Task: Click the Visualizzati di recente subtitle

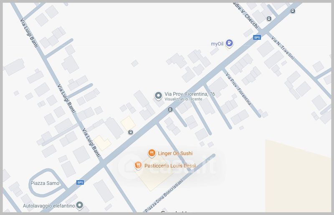Action: [x=183, y=99]
